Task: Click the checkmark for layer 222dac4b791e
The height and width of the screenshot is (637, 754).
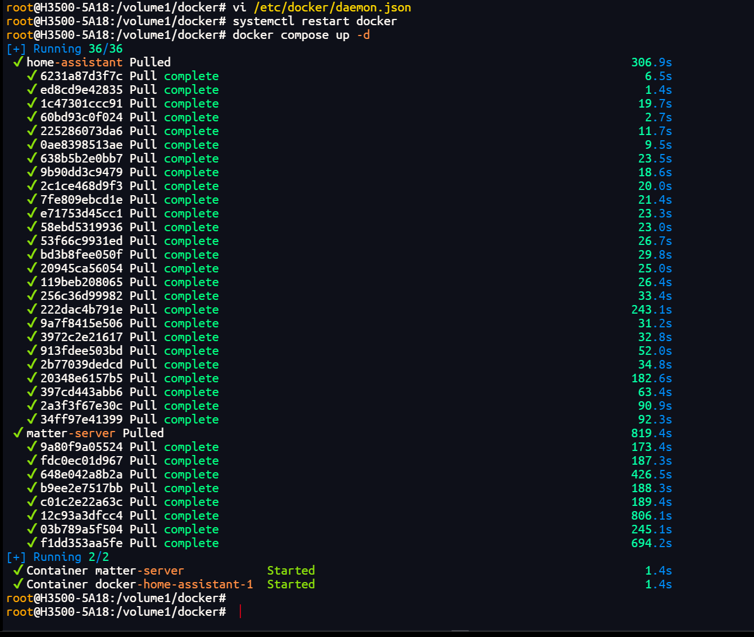Action: 32,309
